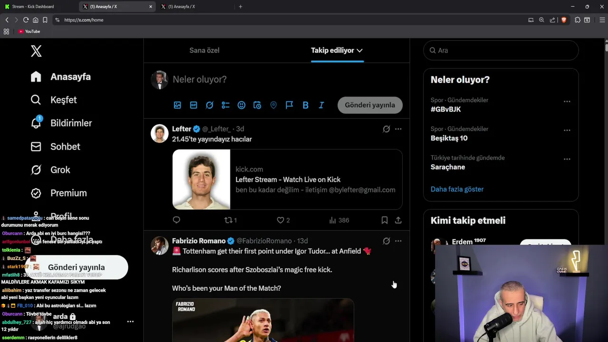Go to Anasayfa in sidebar
Viewport: 608px width, 342px height.
(60, 76)
